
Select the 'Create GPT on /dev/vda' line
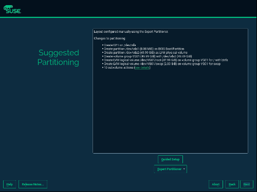coord(120,45)
